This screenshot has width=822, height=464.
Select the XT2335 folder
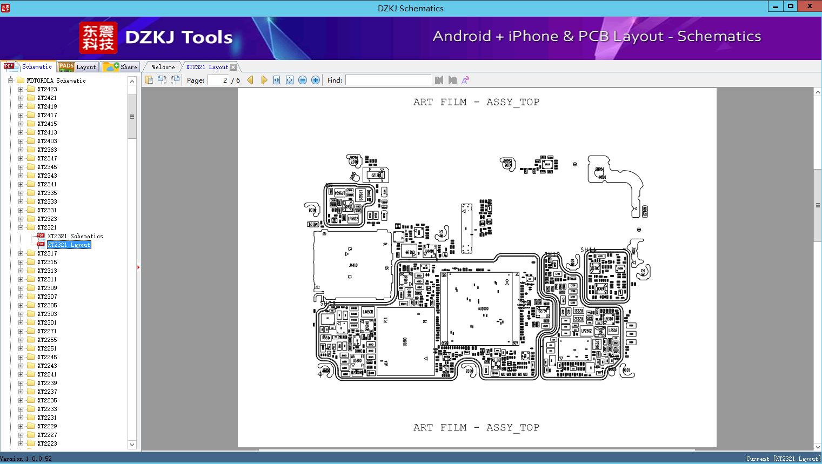[x=47, y=193]
